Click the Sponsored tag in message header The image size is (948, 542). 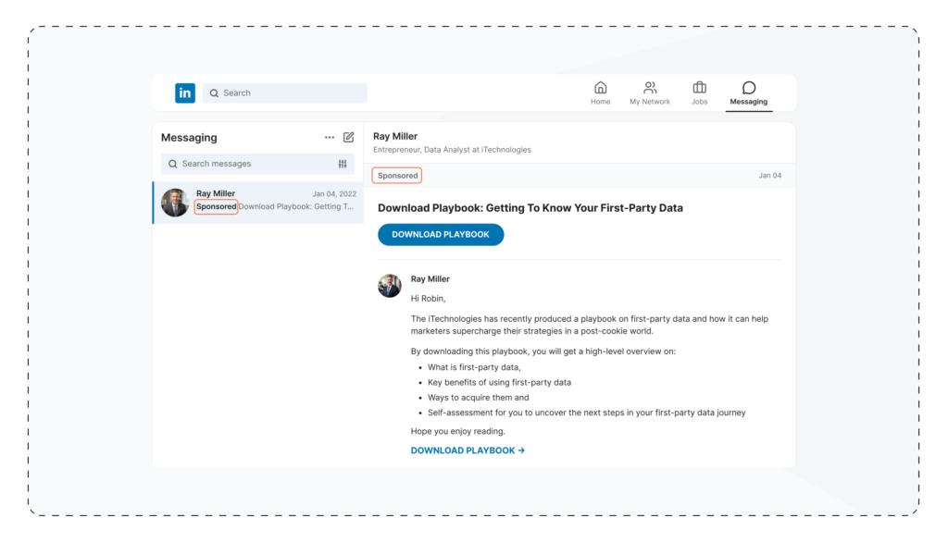(x=397, y=175)
